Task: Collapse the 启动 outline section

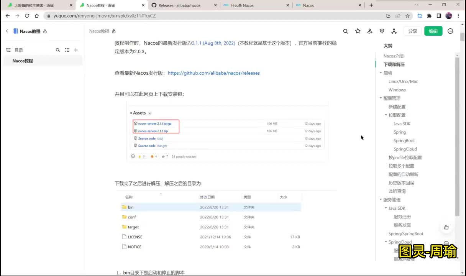Action: (381, 73)
